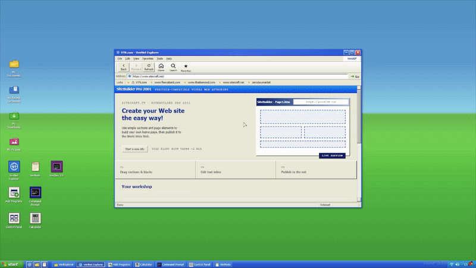The width and height of the screenshot is (476, 268).
Task: Switch to VeriNote taskbar button
Action: coord(223,264)
